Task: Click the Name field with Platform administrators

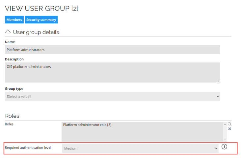Action: pyautogui.click(x=113, y=50)
